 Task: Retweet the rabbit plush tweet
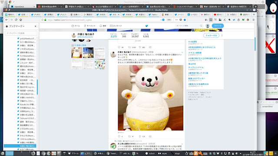click(x=129, y=136)
